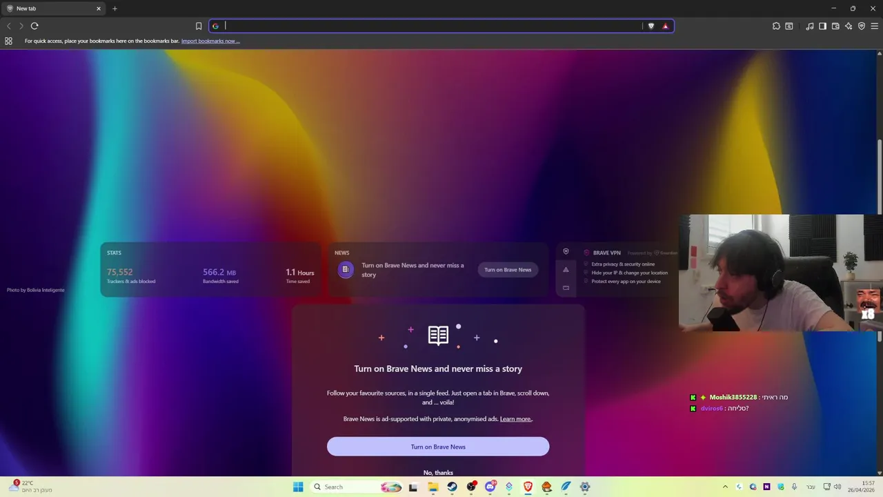Select the Rewards triangle icon in widget stack
Screen dimensions: 883x497
[566, 270]
